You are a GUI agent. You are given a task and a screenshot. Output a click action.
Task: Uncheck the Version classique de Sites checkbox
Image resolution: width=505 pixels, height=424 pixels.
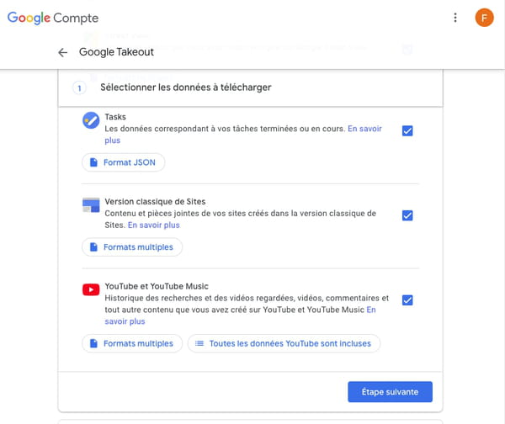407,215
